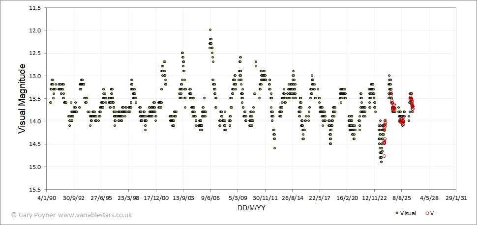Click the y-axis label 12.5
The width and height of the screenshot is (477, 225).
[35, 54]
